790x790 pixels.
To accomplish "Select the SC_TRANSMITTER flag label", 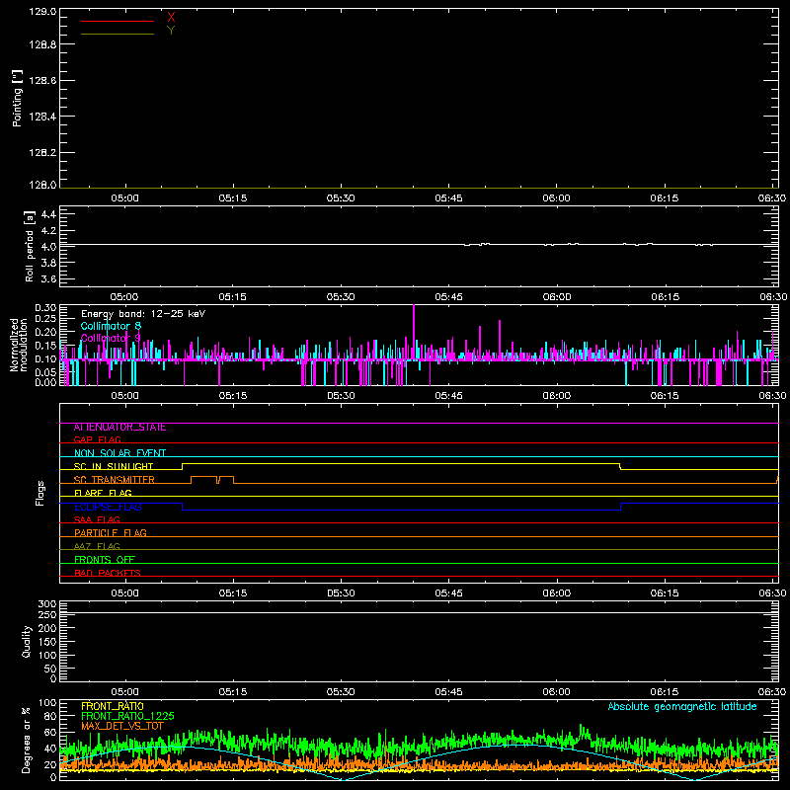I will 115,479.
